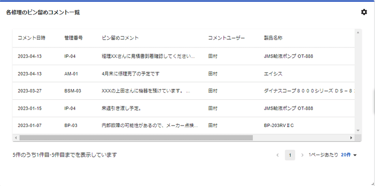Click product name エイシス
Viewport: 375px width, 186px height.
click(273, 74)
